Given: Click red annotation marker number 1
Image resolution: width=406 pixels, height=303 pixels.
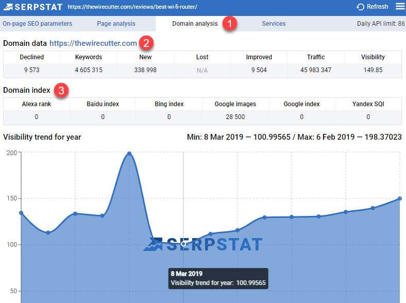Looking at the screenshot, I should (x=230, y=24).
